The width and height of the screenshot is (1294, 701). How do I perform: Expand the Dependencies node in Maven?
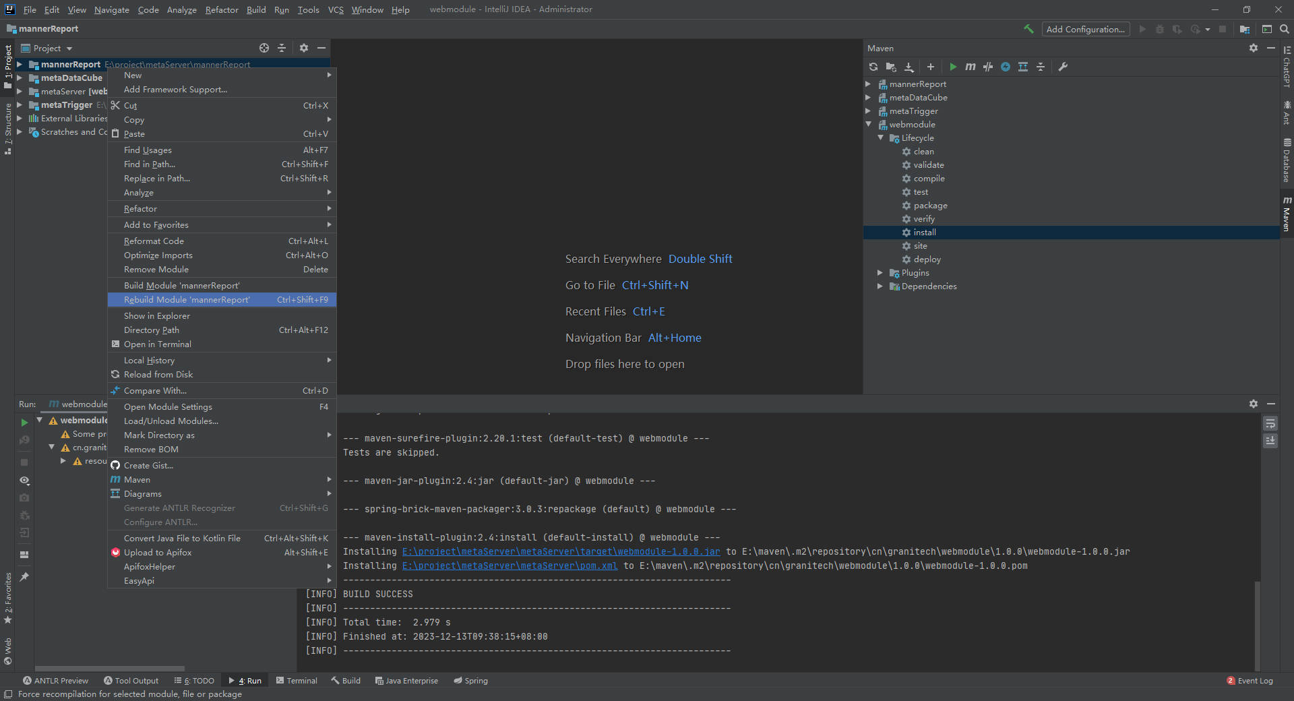[880, 286]
